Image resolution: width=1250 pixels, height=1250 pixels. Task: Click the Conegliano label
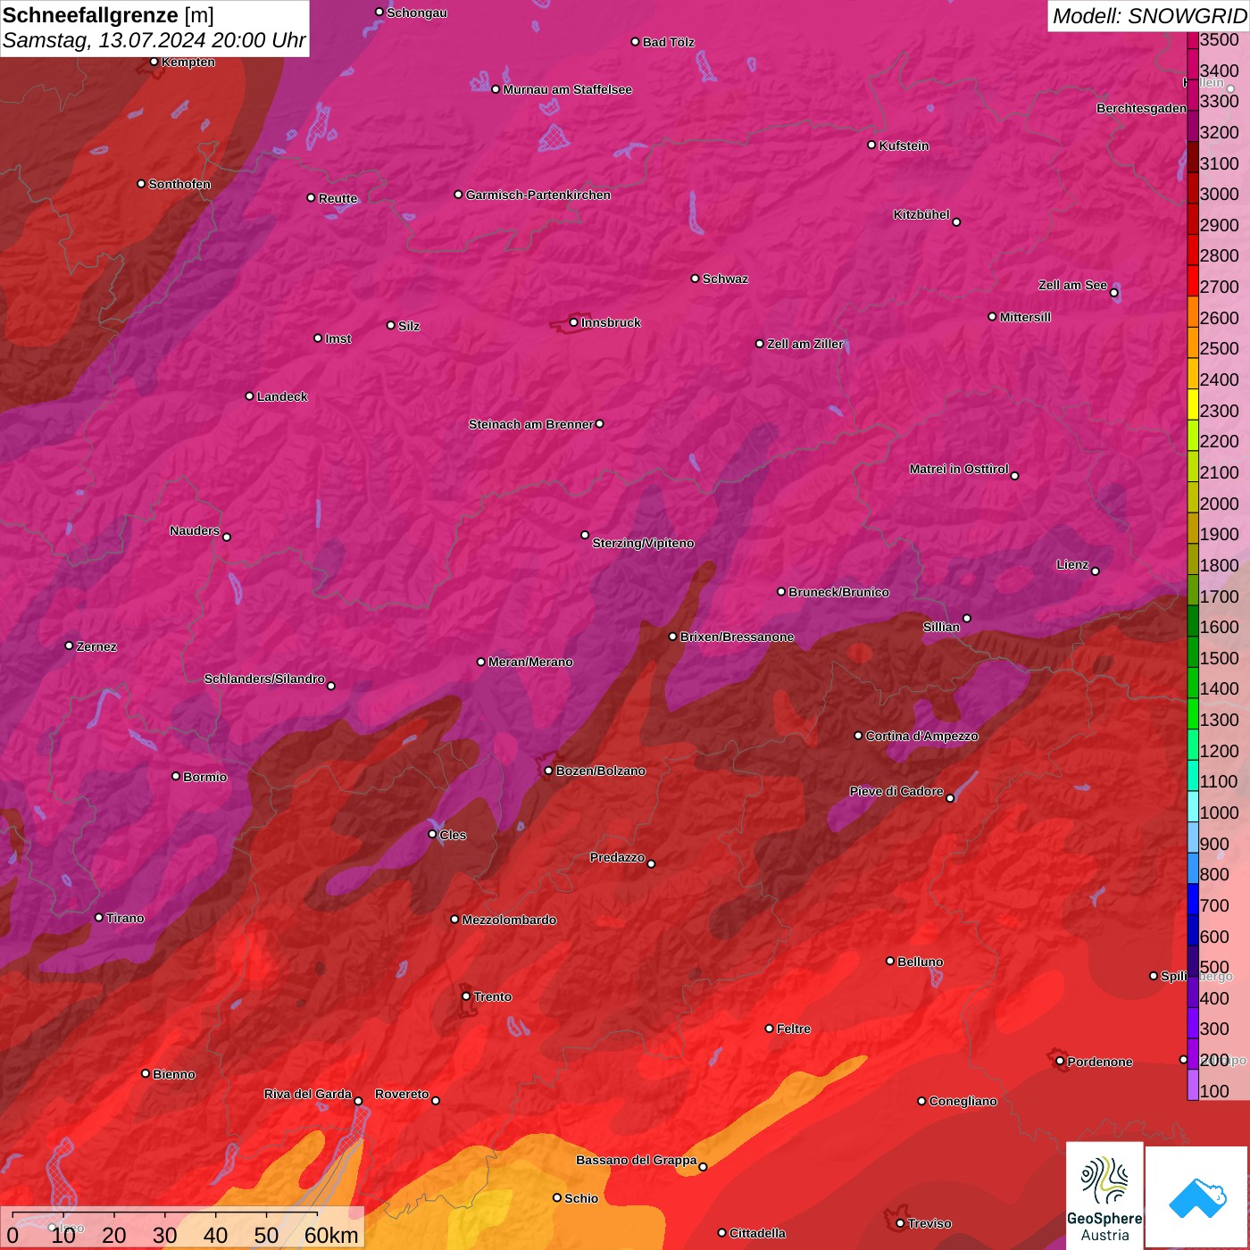[962, 1101]
